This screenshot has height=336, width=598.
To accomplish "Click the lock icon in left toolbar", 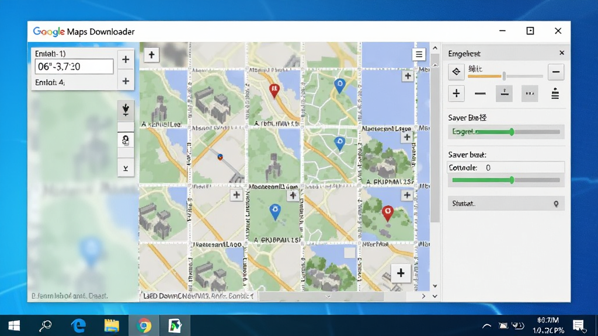I will click(x=126, y=140).
